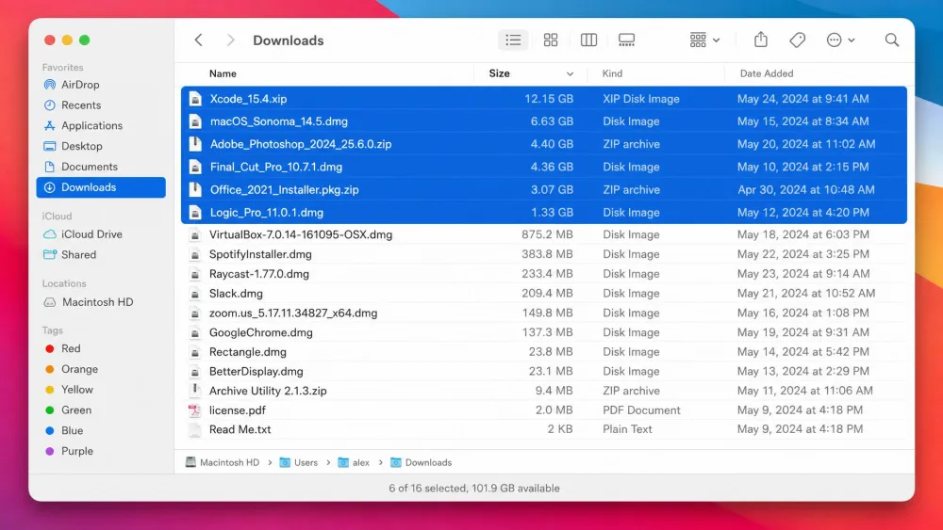Click Users in the path bar
This screenshot has height=530, width=943.
[x=299, y=463]
